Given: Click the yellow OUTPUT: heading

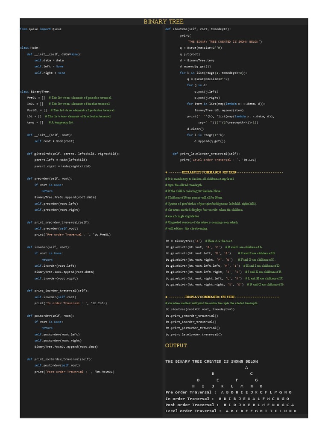Looking at the screenshot, I should (176, 345).
